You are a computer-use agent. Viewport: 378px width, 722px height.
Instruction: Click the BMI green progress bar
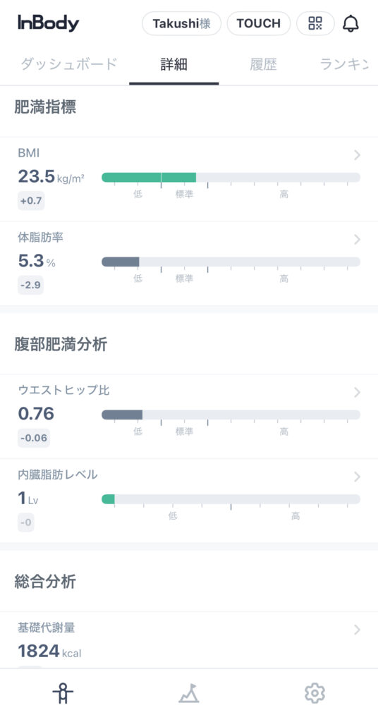pos(149,177)
